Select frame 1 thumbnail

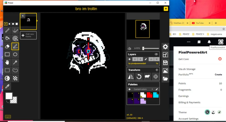[x=28, y=21]
